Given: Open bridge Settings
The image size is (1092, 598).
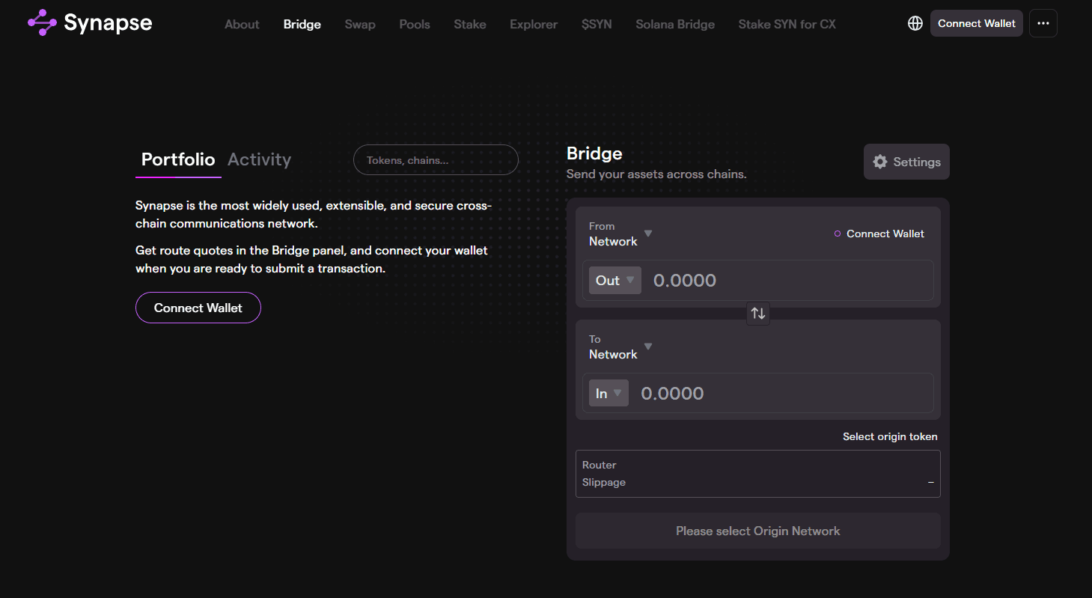Looking at the screenshot, I should tap(906, 162).
